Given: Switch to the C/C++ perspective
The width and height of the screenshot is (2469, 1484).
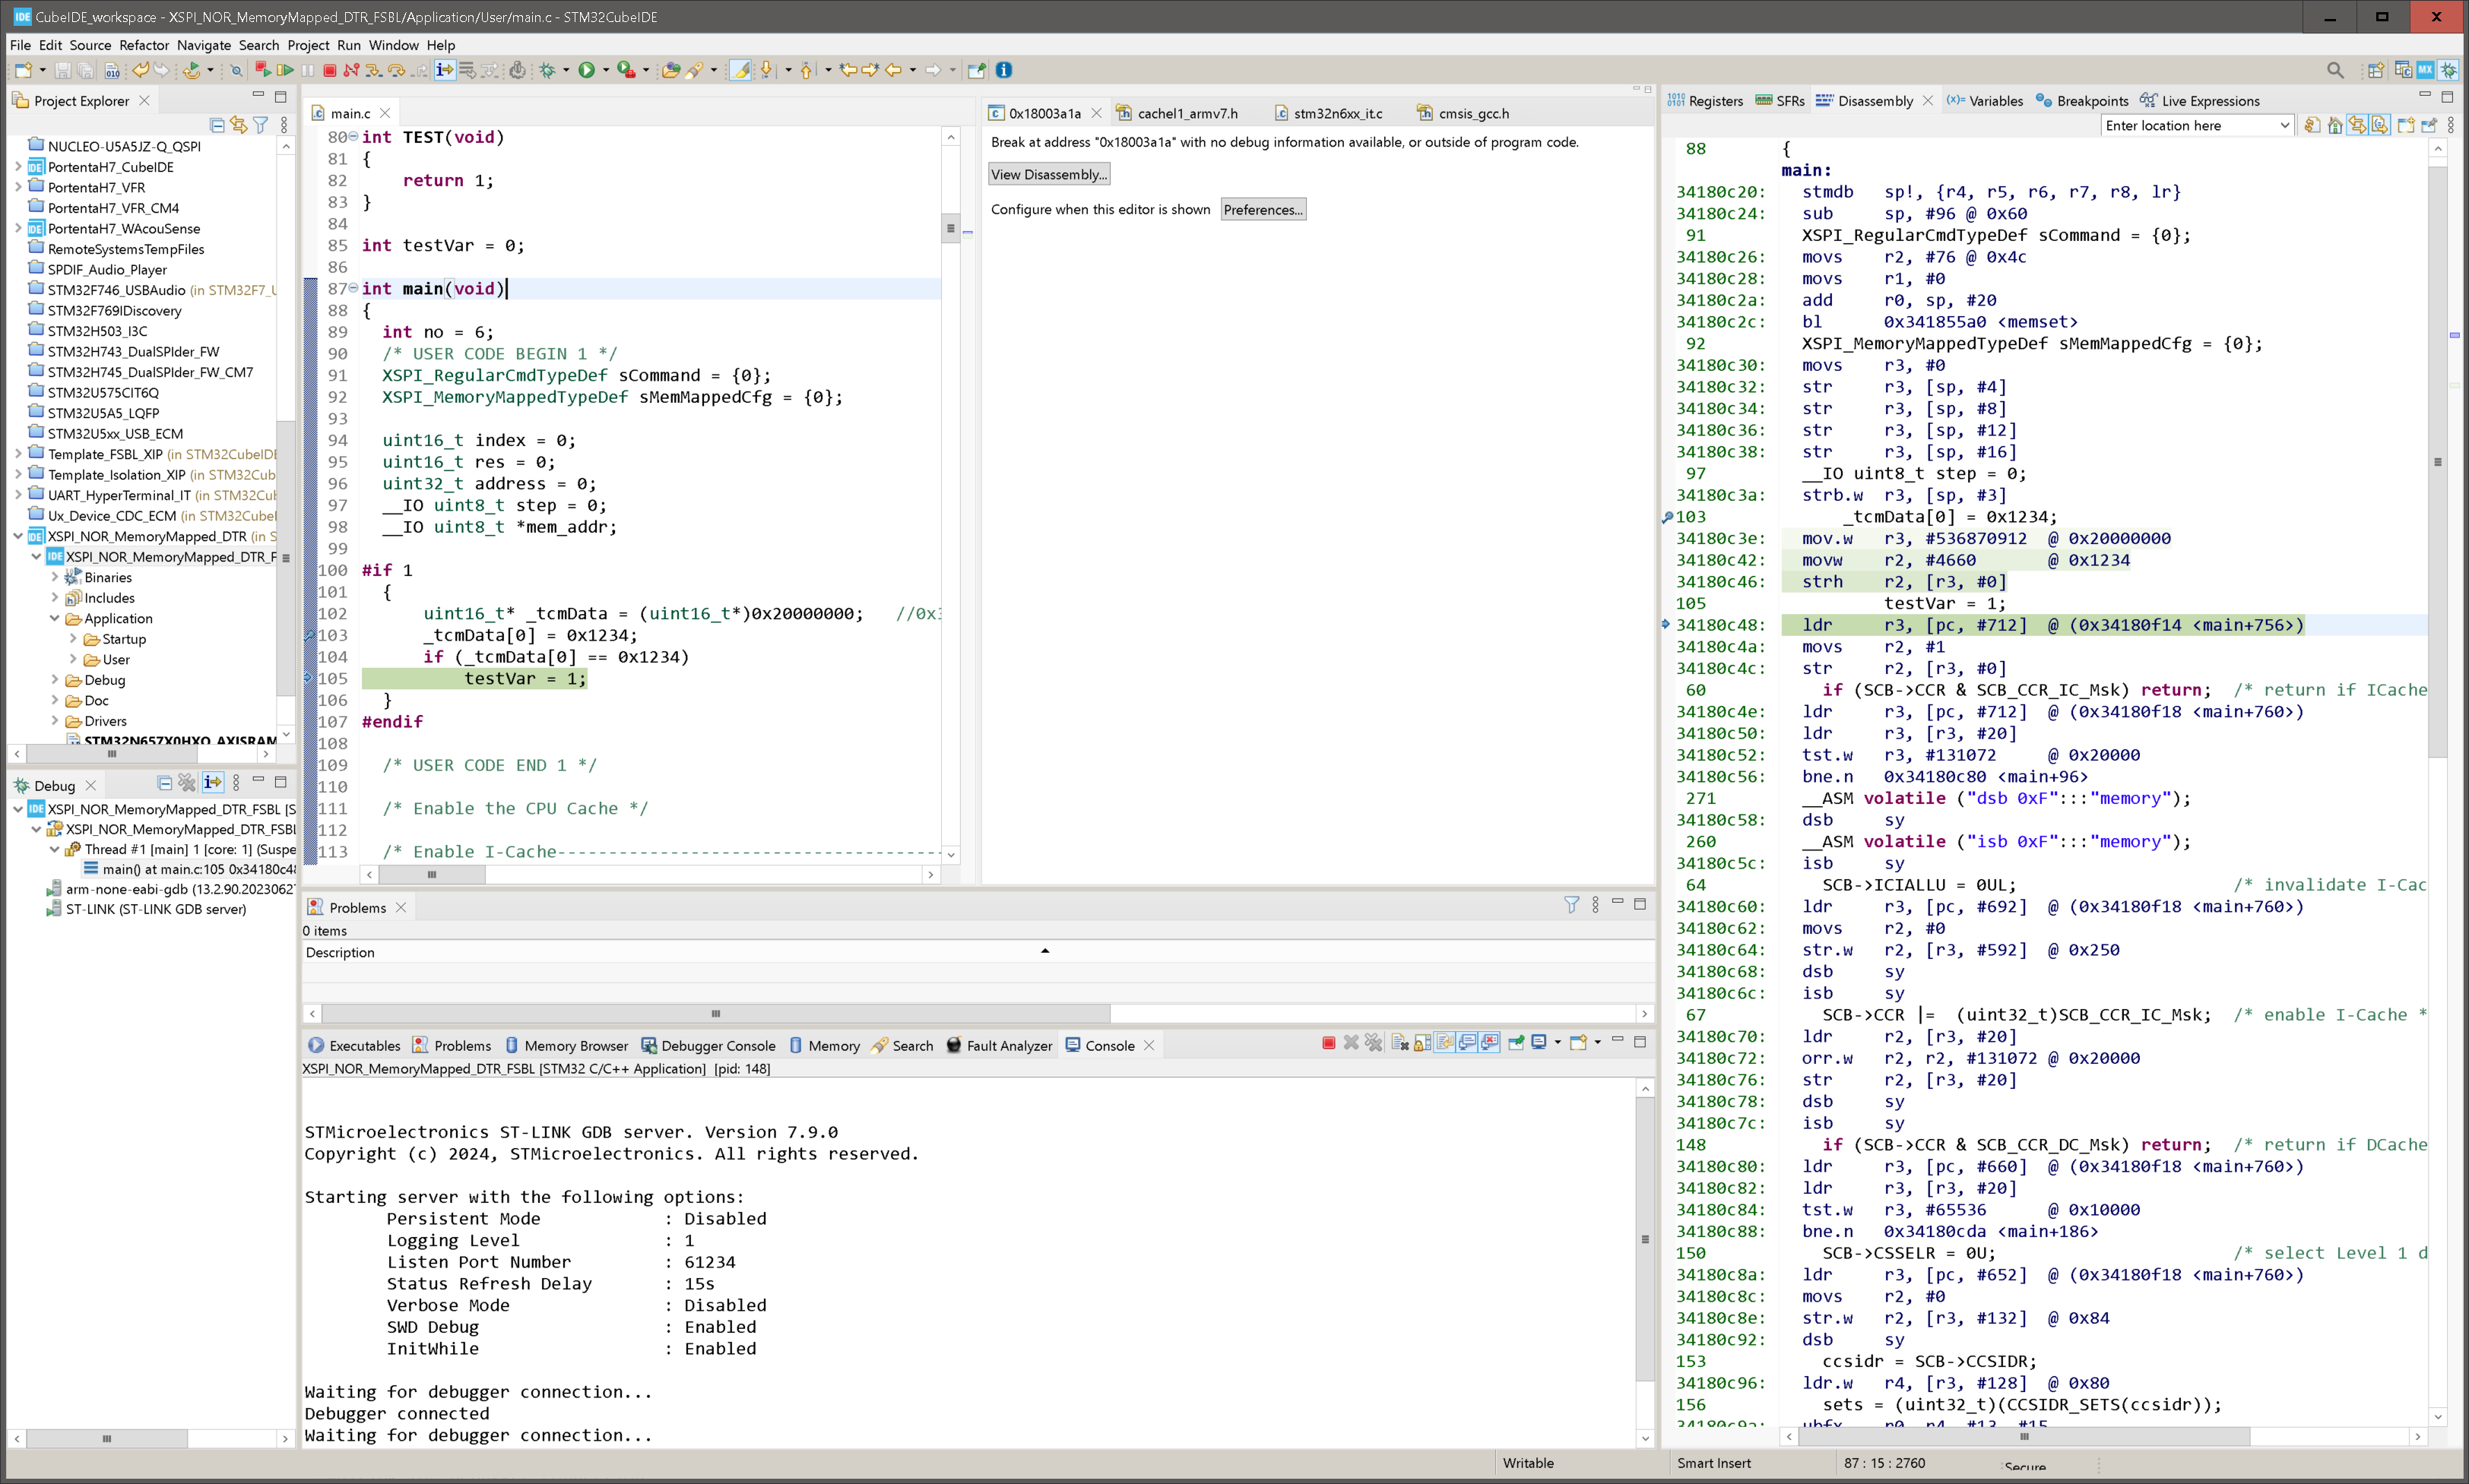Looking at the screenshot, I should coord(2403,70).
